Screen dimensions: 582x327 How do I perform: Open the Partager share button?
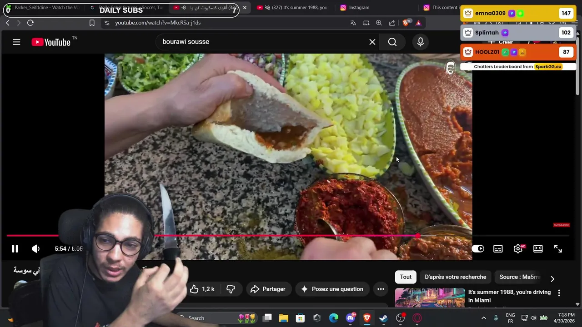coord(268,289)
